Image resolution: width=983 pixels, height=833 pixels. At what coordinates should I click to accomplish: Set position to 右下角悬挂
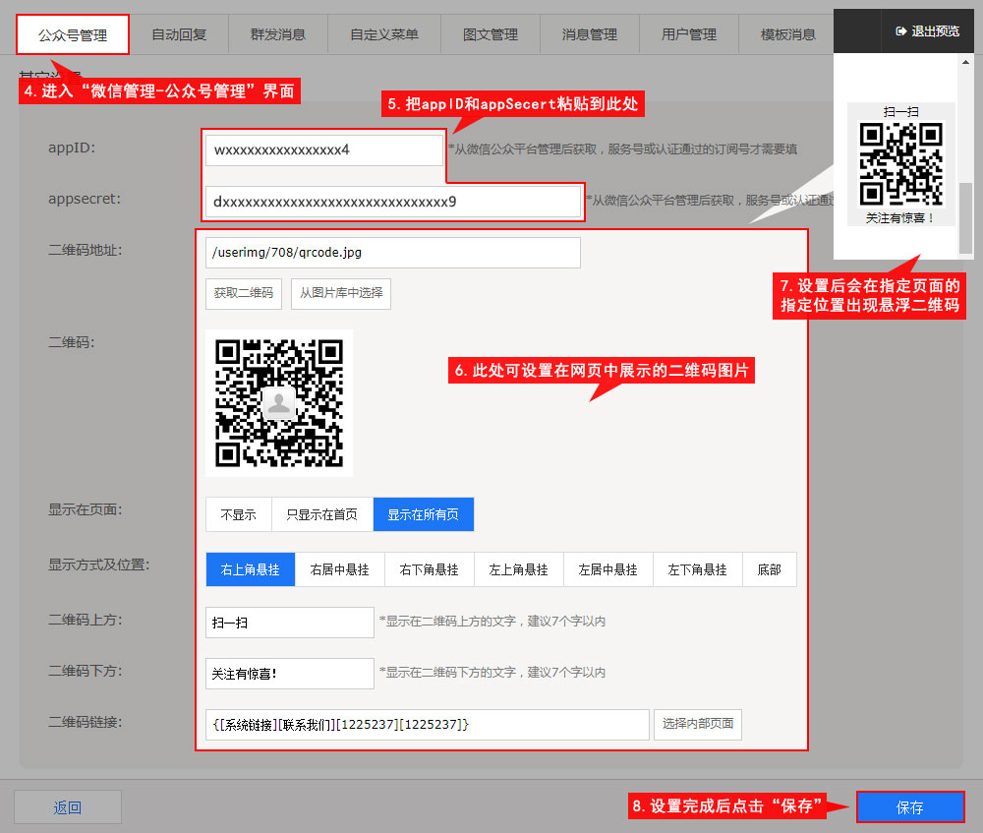429,569
